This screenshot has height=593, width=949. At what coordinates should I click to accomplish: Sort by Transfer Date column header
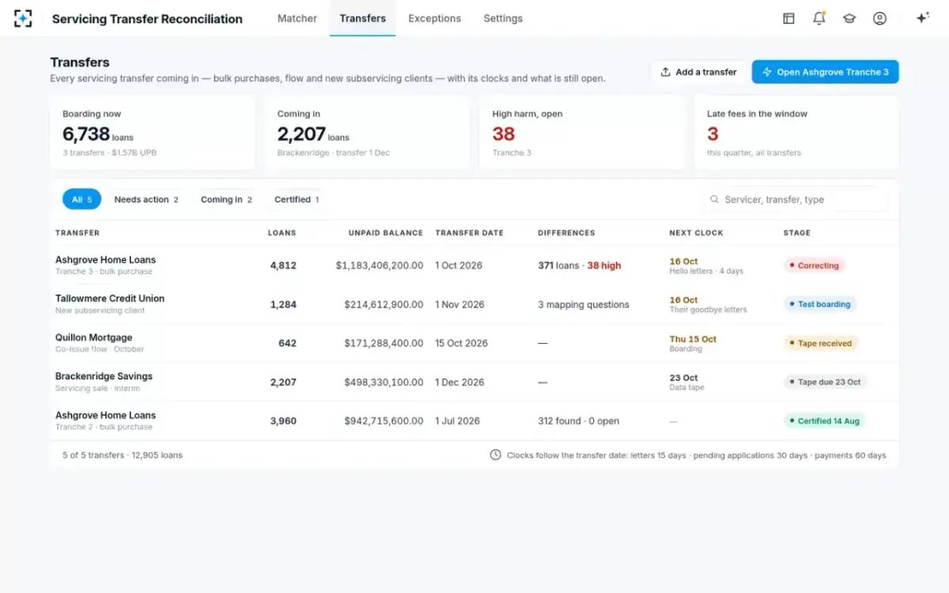(469, 232)
